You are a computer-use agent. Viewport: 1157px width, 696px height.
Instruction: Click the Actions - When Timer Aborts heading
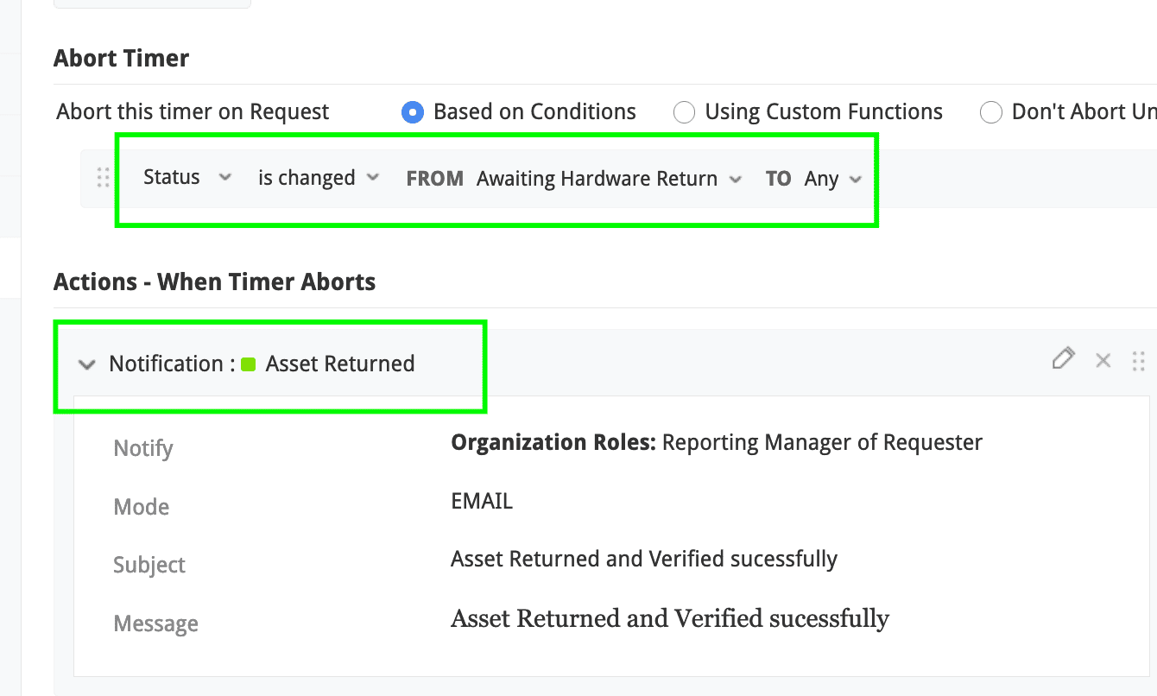tap(214, 282)
